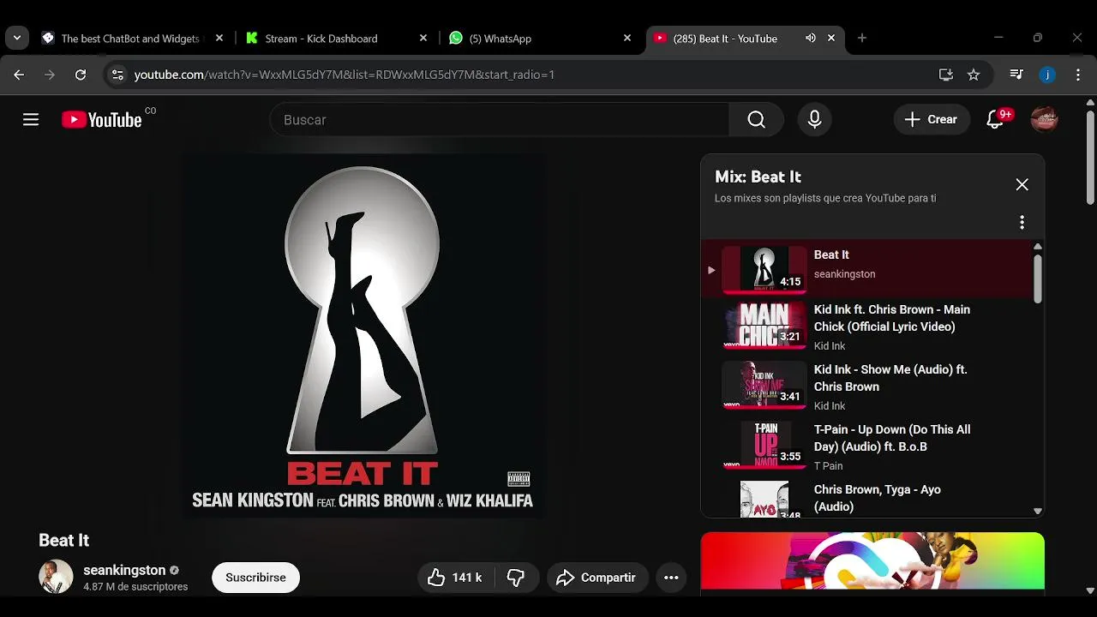Mute the YouTube tab audio icon
This screenshot has height=617, width=1097.
coord(810,38)
